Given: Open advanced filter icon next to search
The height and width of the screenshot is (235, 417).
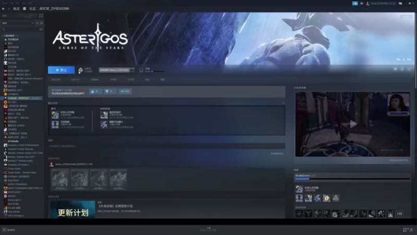Looking at the screenshot, I should pos(41,29).
